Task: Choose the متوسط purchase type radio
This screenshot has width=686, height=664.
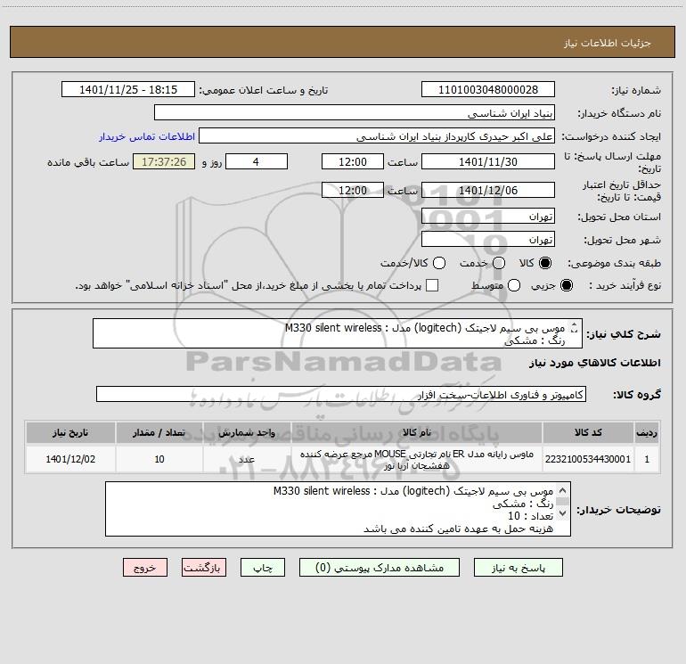Action: click(514, 285)
